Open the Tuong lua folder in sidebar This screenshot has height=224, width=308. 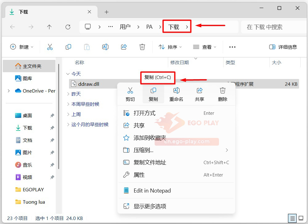(29, 202)
